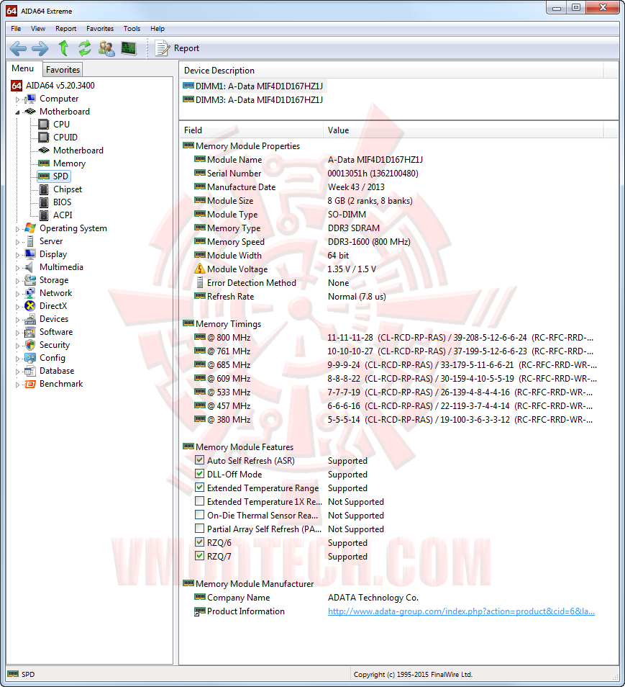This screenshot has height=687, width=625.
Task: Toggle Partial Array Self Refresh checkbox
Action: (x=199, y=529)
